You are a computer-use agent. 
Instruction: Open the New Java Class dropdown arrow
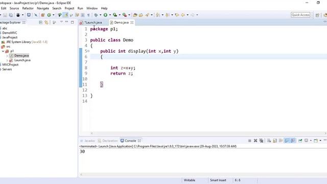(53, 15)
